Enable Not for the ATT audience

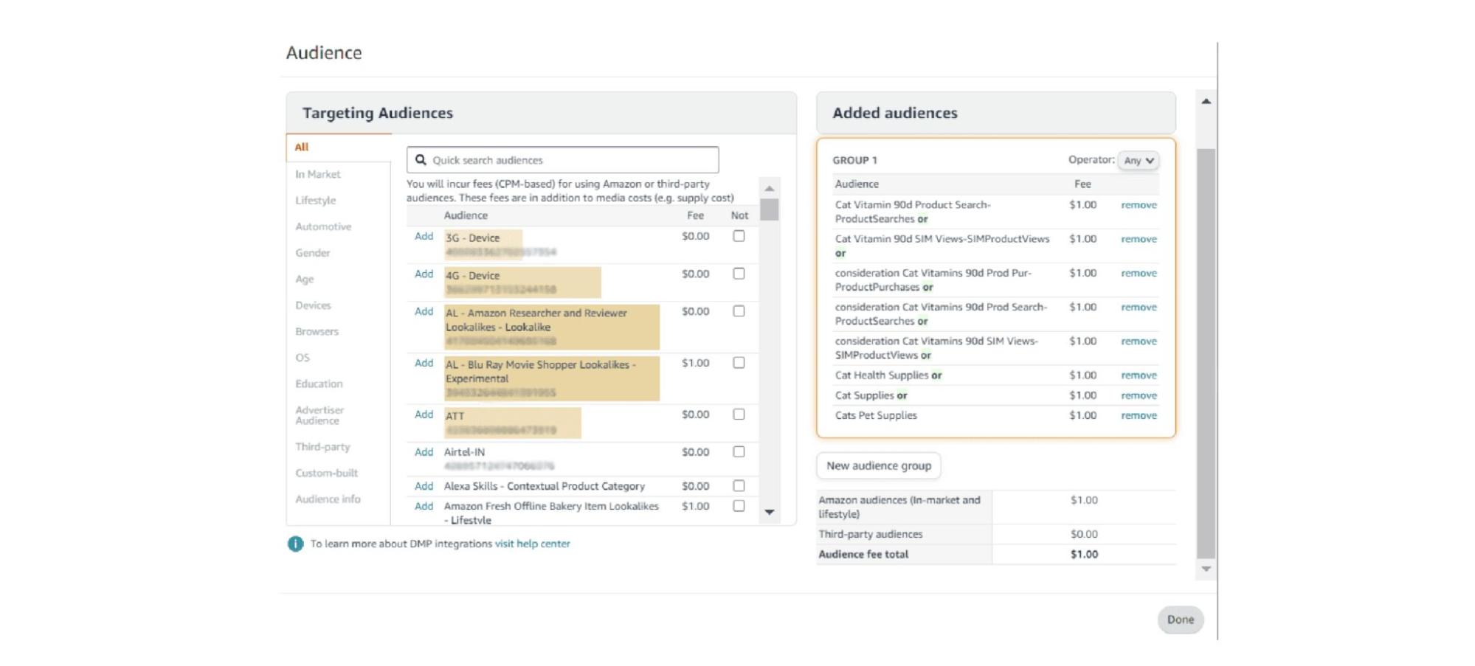click(739, 414)
